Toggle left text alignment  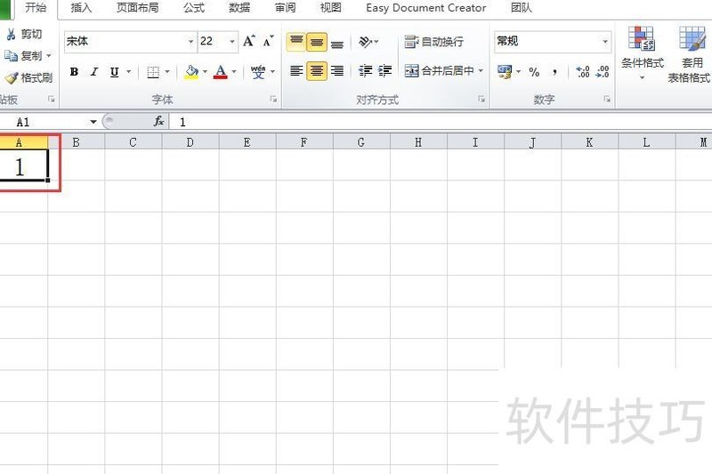(x=296, y=71)
